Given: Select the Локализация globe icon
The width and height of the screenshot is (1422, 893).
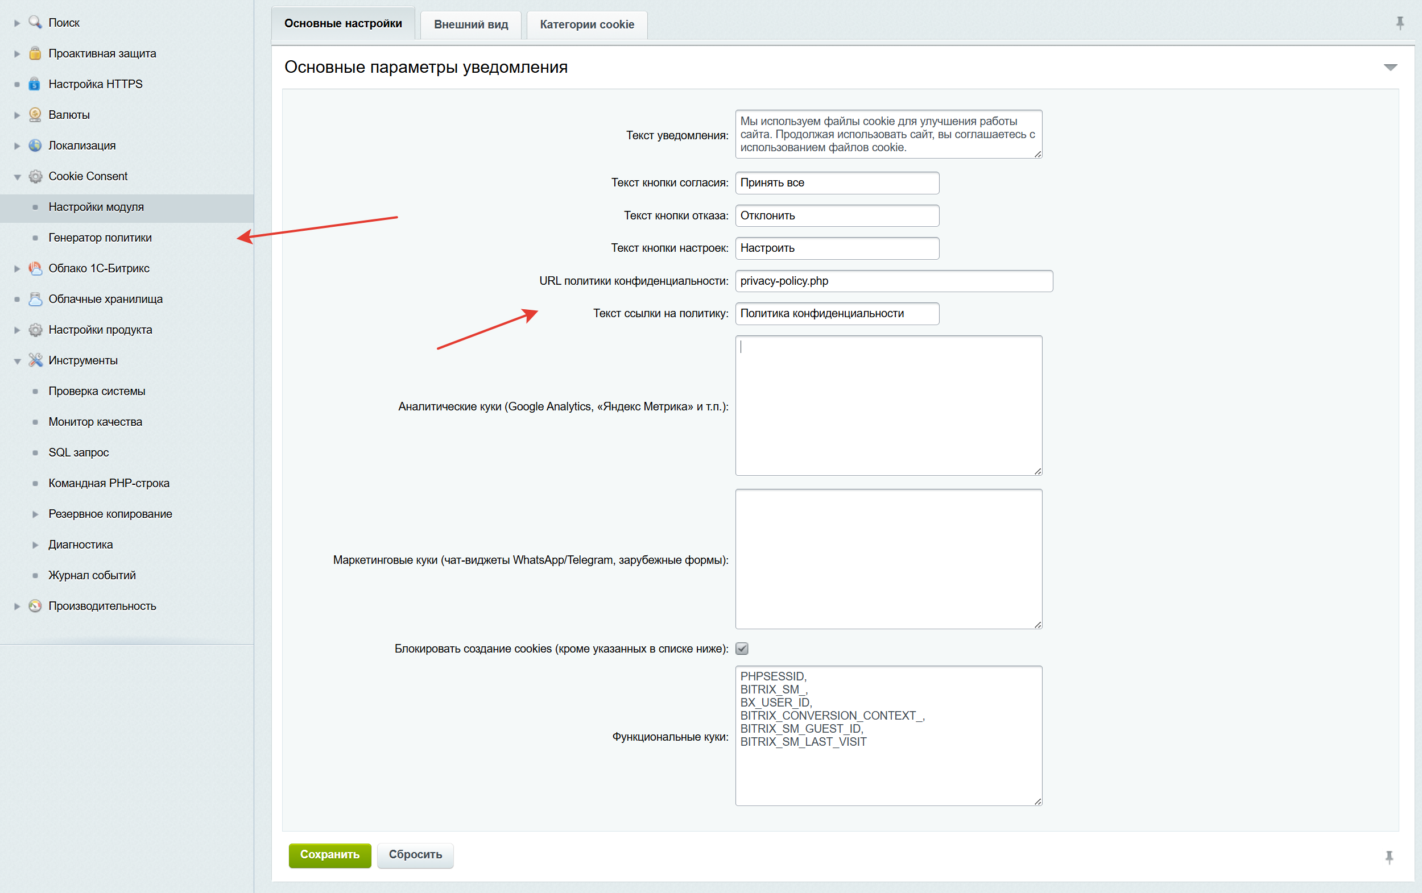Looking at the screenshot, I should click(x=35, y=145).
